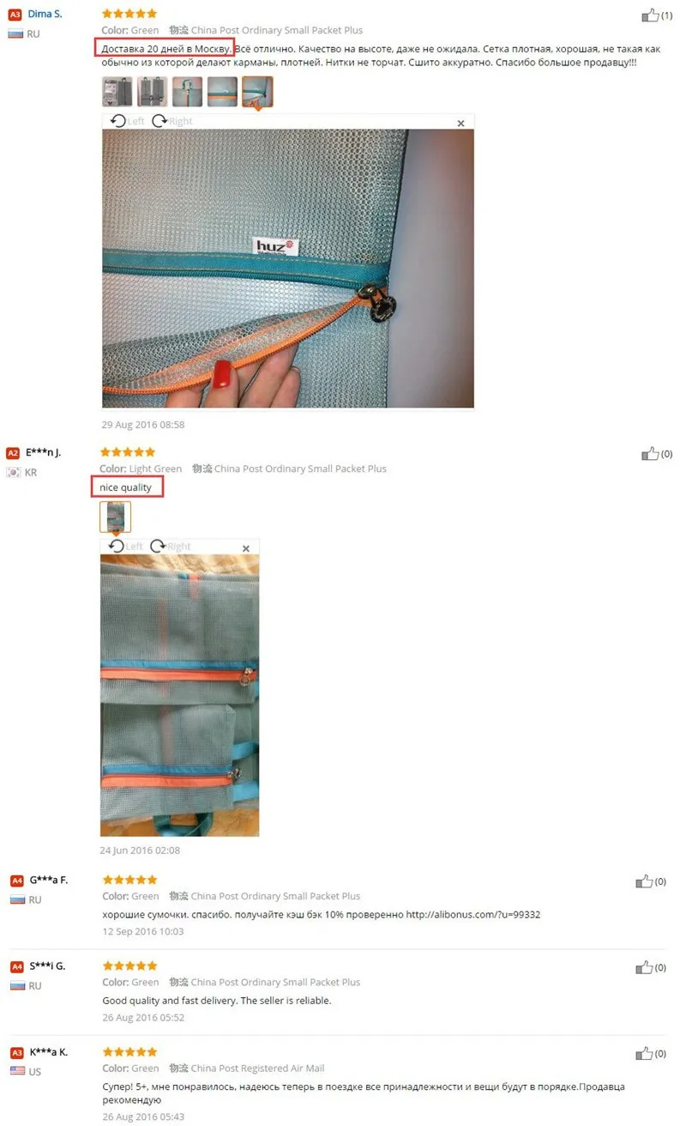Rotate E***n J.'s photo right

[171, 546]
